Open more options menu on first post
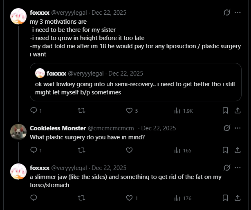 point(238,12)
